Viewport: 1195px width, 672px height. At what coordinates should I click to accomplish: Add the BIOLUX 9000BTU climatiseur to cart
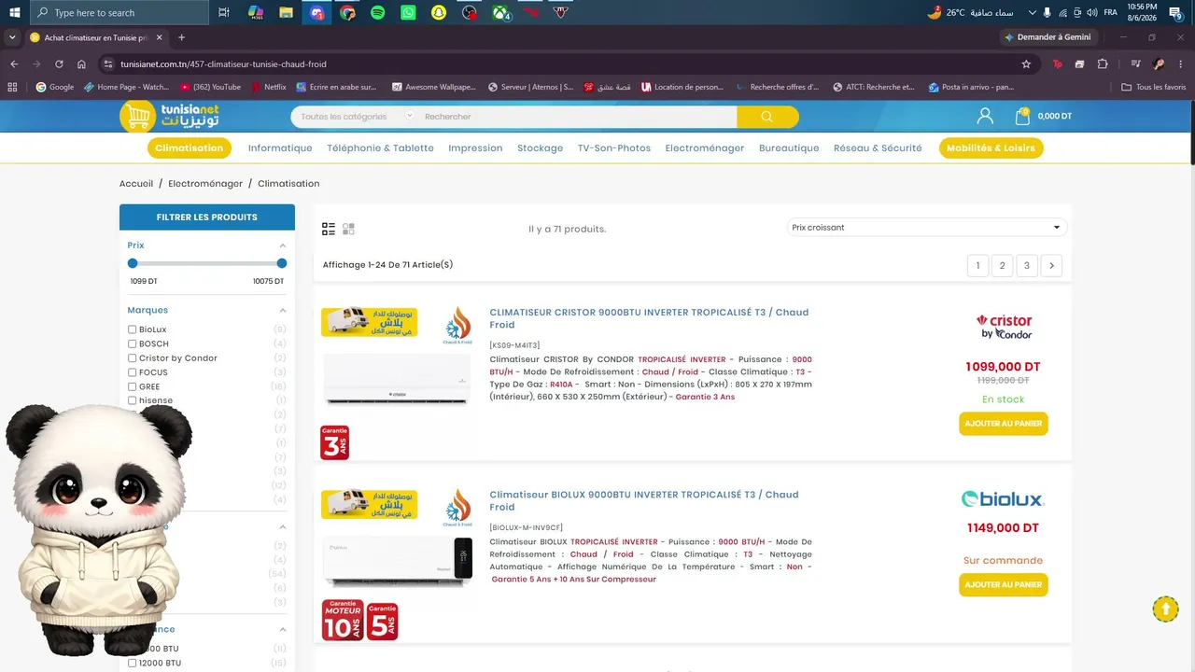point(1004,584)
